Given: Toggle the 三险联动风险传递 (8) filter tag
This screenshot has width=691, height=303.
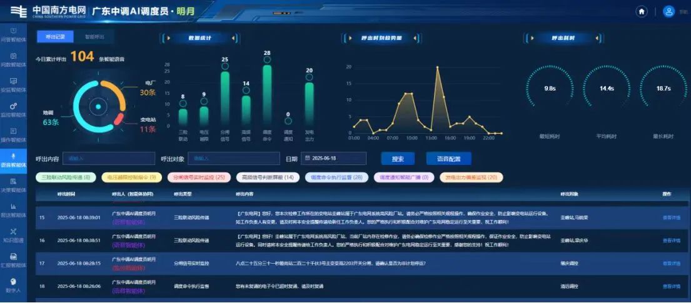Looking at the screenshot, I should (66, 177).
